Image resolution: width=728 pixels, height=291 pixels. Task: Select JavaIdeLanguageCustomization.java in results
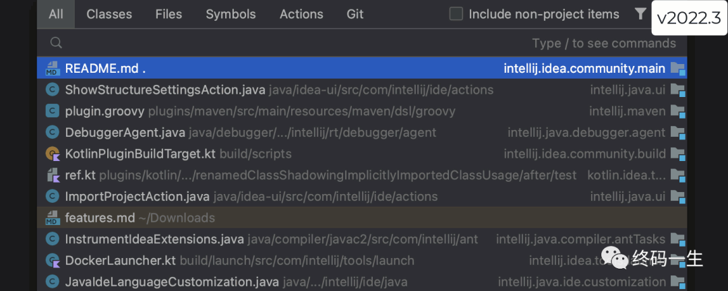pos(362,282)
